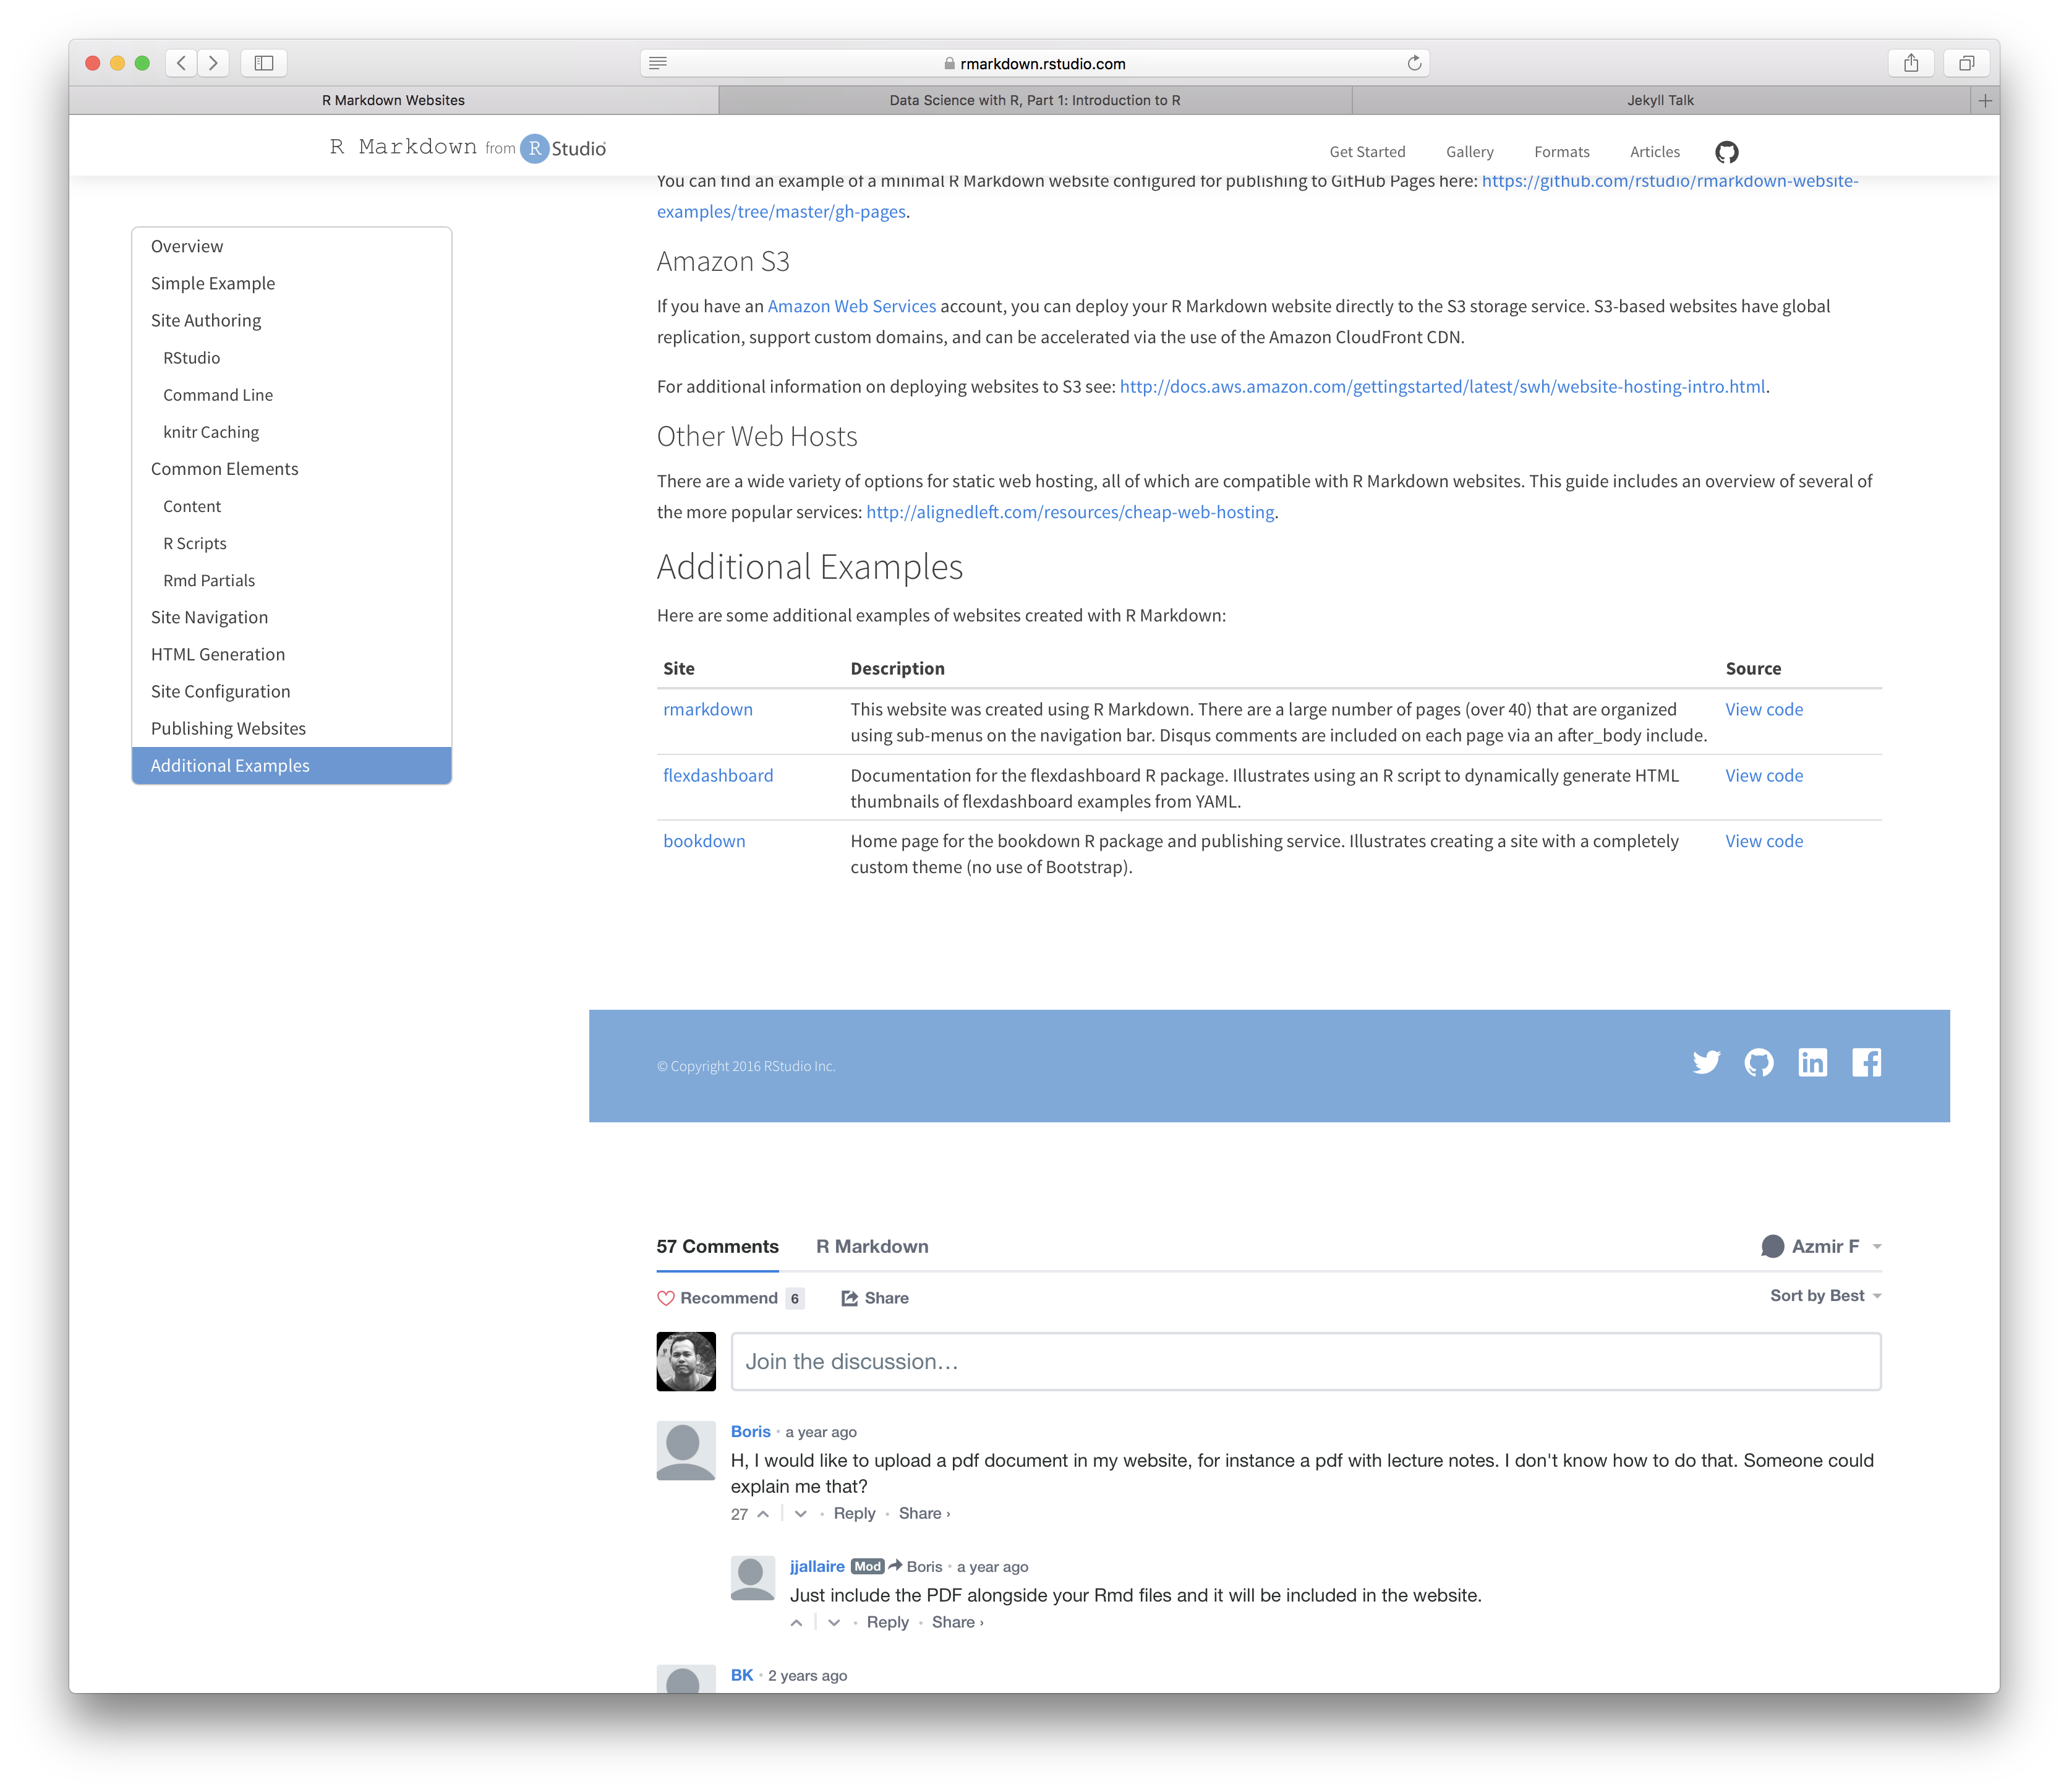
Task: Jump to Simple Example in the sidebar
Action: click(x=291, y=283)
